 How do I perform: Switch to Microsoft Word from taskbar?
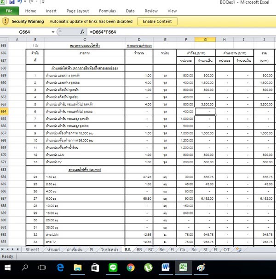pos(166,267)
